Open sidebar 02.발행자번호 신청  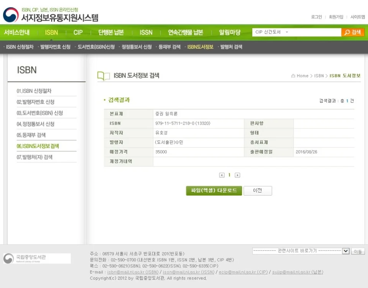pos(36,102)
